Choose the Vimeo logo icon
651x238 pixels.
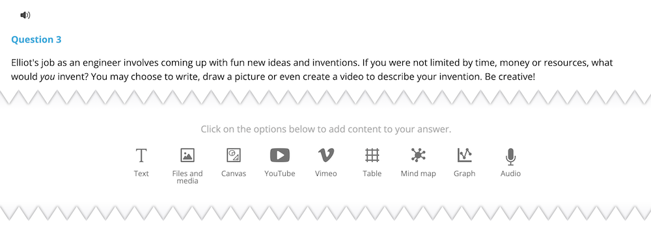coord(326,155)
